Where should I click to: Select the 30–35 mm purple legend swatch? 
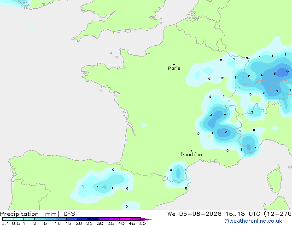click(103, 219)
